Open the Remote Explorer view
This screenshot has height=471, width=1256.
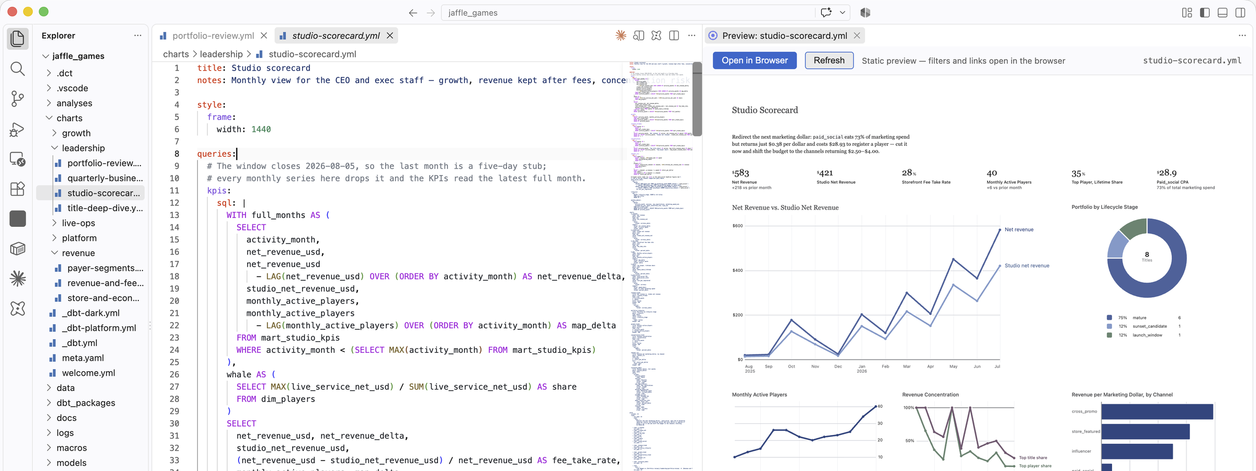pyautogui.click(x=18, y=159)
